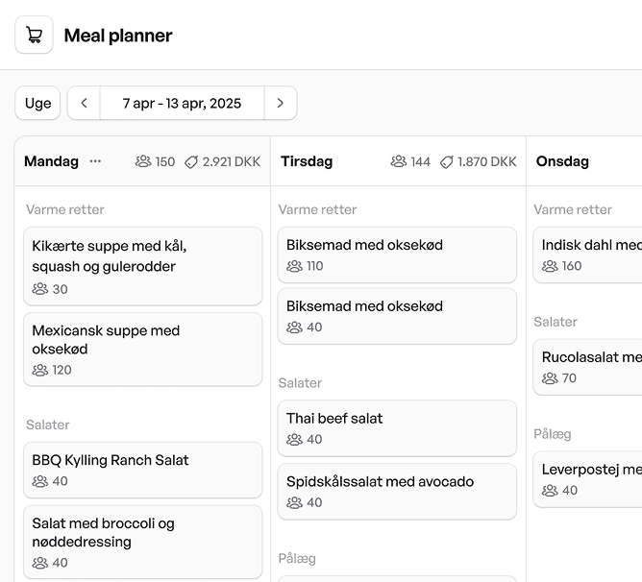Select the BBQ Kylling Ranch Salat card
Screen dimensions: 642x582
(x=142, y=470)
